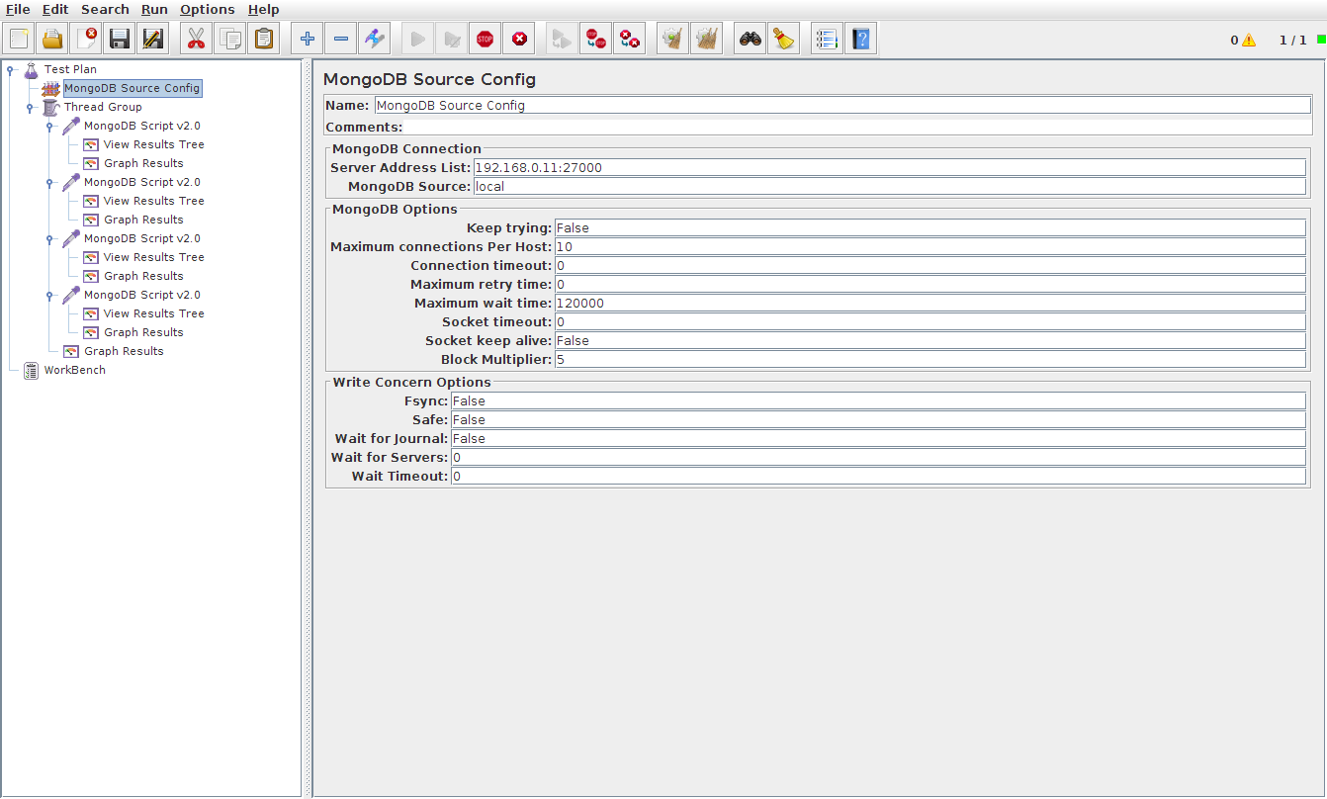Click the Keep trying value field

(930, 227)
